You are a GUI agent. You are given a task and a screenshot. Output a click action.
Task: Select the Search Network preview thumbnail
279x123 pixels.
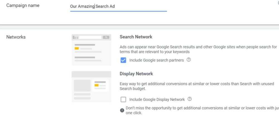[x=91, y=50]
